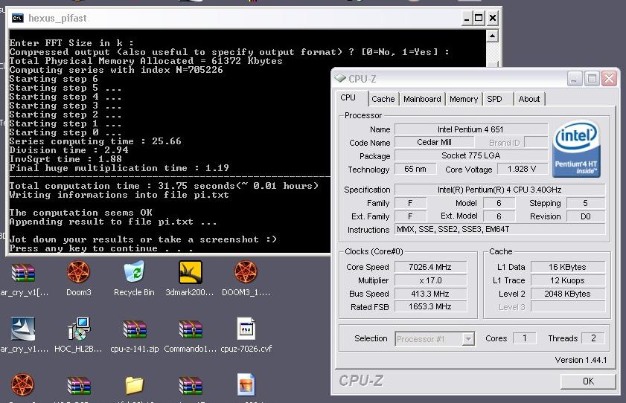Close the hexus_pifast console window

pyautogui.click(x=493, y=18)
